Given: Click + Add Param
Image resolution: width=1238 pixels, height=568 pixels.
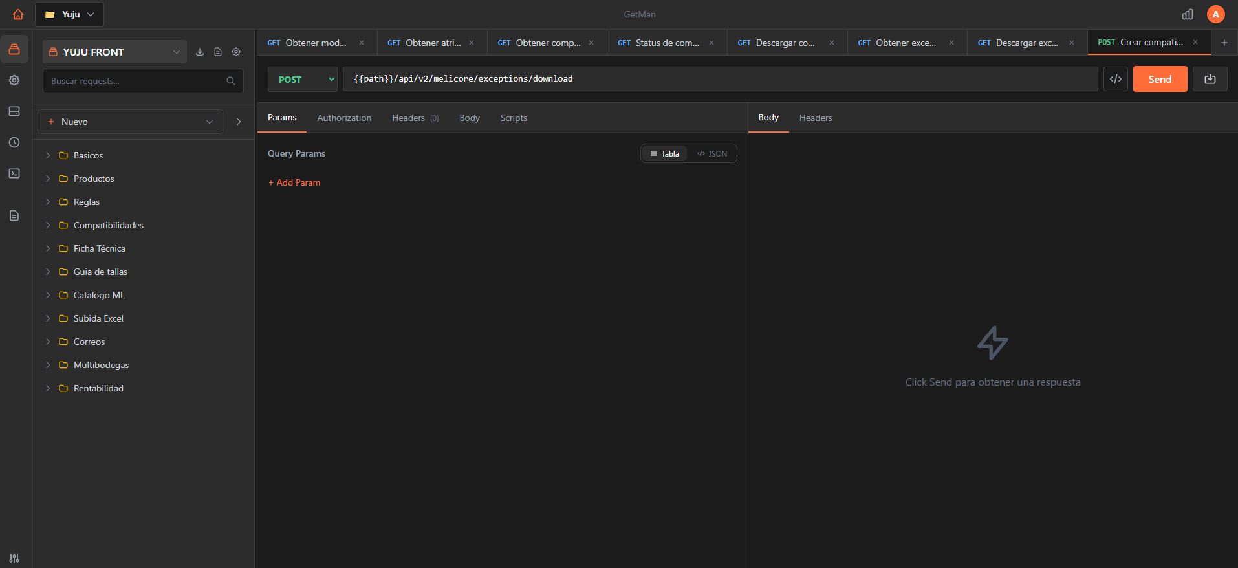Looking at the screenshot, I should coord(294,182).
